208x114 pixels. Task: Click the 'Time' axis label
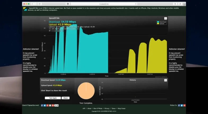coord(107,76)
